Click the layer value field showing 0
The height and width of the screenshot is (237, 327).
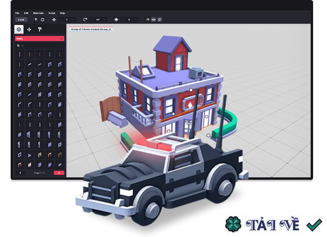click(x=129, y=20)
